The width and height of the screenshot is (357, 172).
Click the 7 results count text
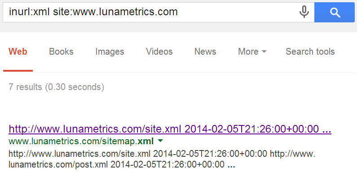click(x=57, y=87)
